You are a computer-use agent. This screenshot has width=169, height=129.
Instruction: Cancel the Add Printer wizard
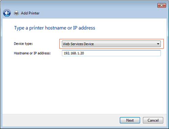tap(153, 120)
